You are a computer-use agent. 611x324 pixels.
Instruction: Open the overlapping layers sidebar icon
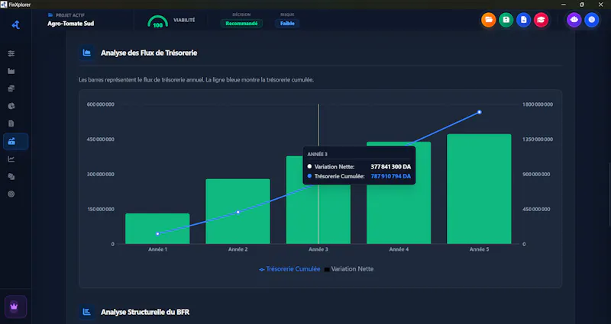point(11,177)
